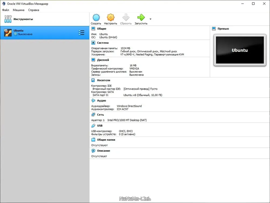Open the USB settings heading link
The image size is (270, 203).
tap(100, 126)
